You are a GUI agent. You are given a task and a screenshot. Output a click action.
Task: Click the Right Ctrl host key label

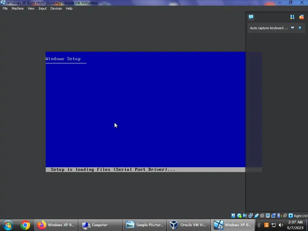pyautogui.click(x=300, y=216)
